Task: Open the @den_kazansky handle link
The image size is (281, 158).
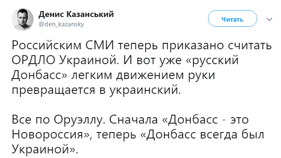Action: 61,24
